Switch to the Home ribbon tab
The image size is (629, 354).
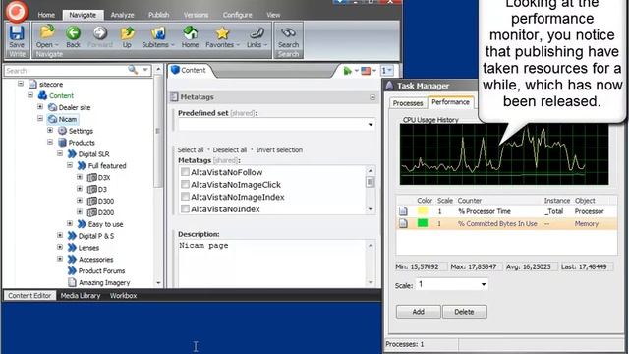[46, 15]
